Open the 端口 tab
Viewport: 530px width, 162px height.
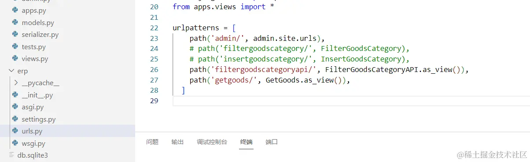tap(272, 142)
